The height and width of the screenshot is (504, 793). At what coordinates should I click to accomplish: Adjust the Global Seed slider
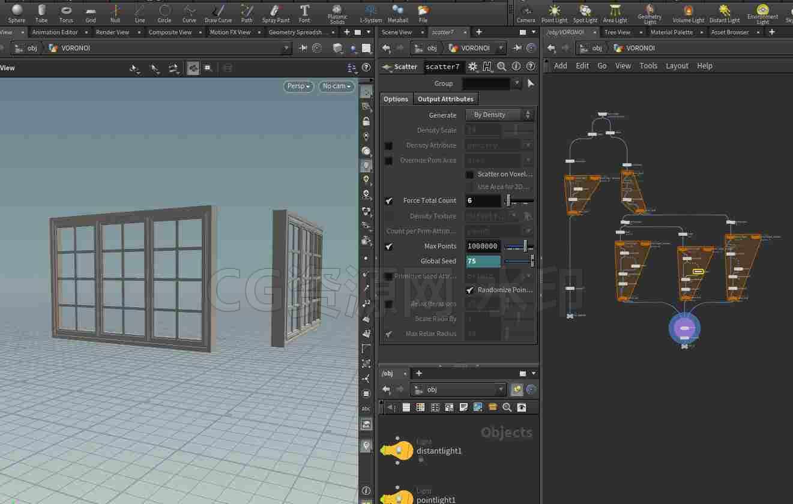pyautogui.click(x=519, y=261)
